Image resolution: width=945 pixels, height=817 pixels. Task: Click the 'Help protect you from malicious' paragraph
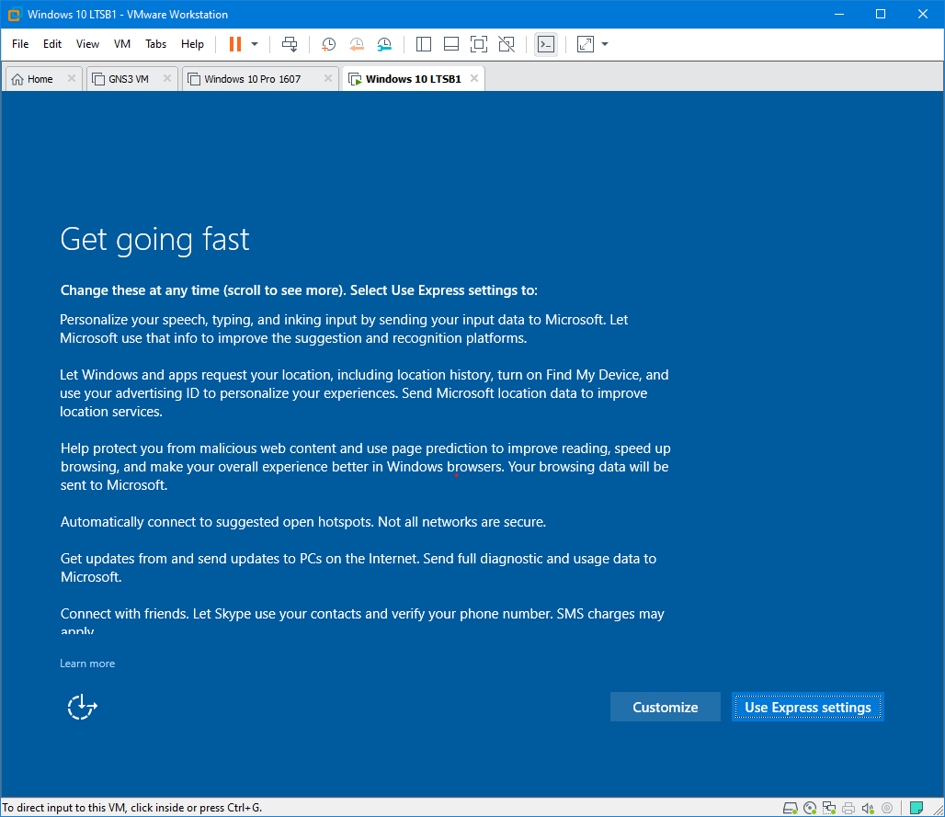365,467
